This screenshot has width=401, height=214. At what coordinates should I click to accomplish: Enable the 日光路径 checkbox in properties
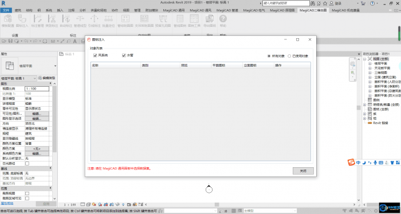[27, 164]
